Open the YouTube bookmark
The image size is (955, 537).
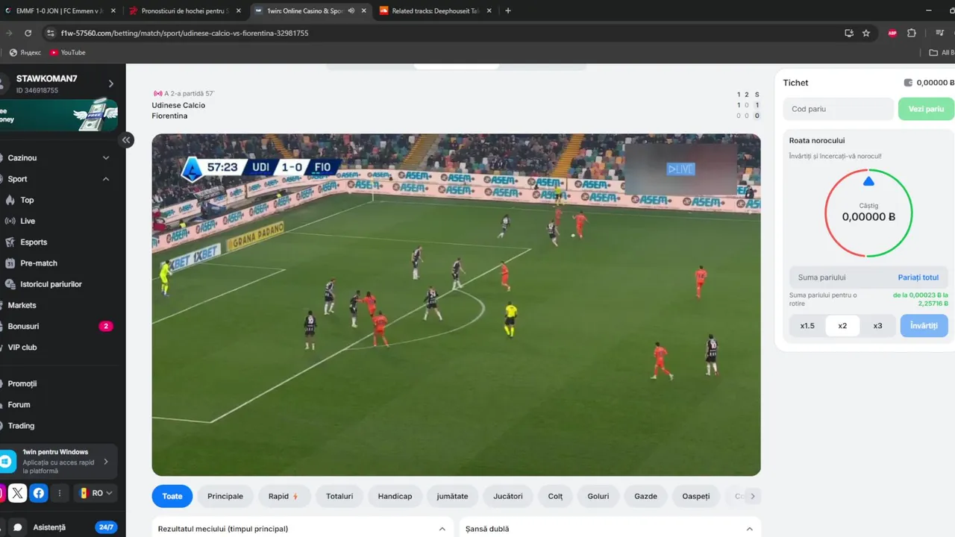click(67, 52)
